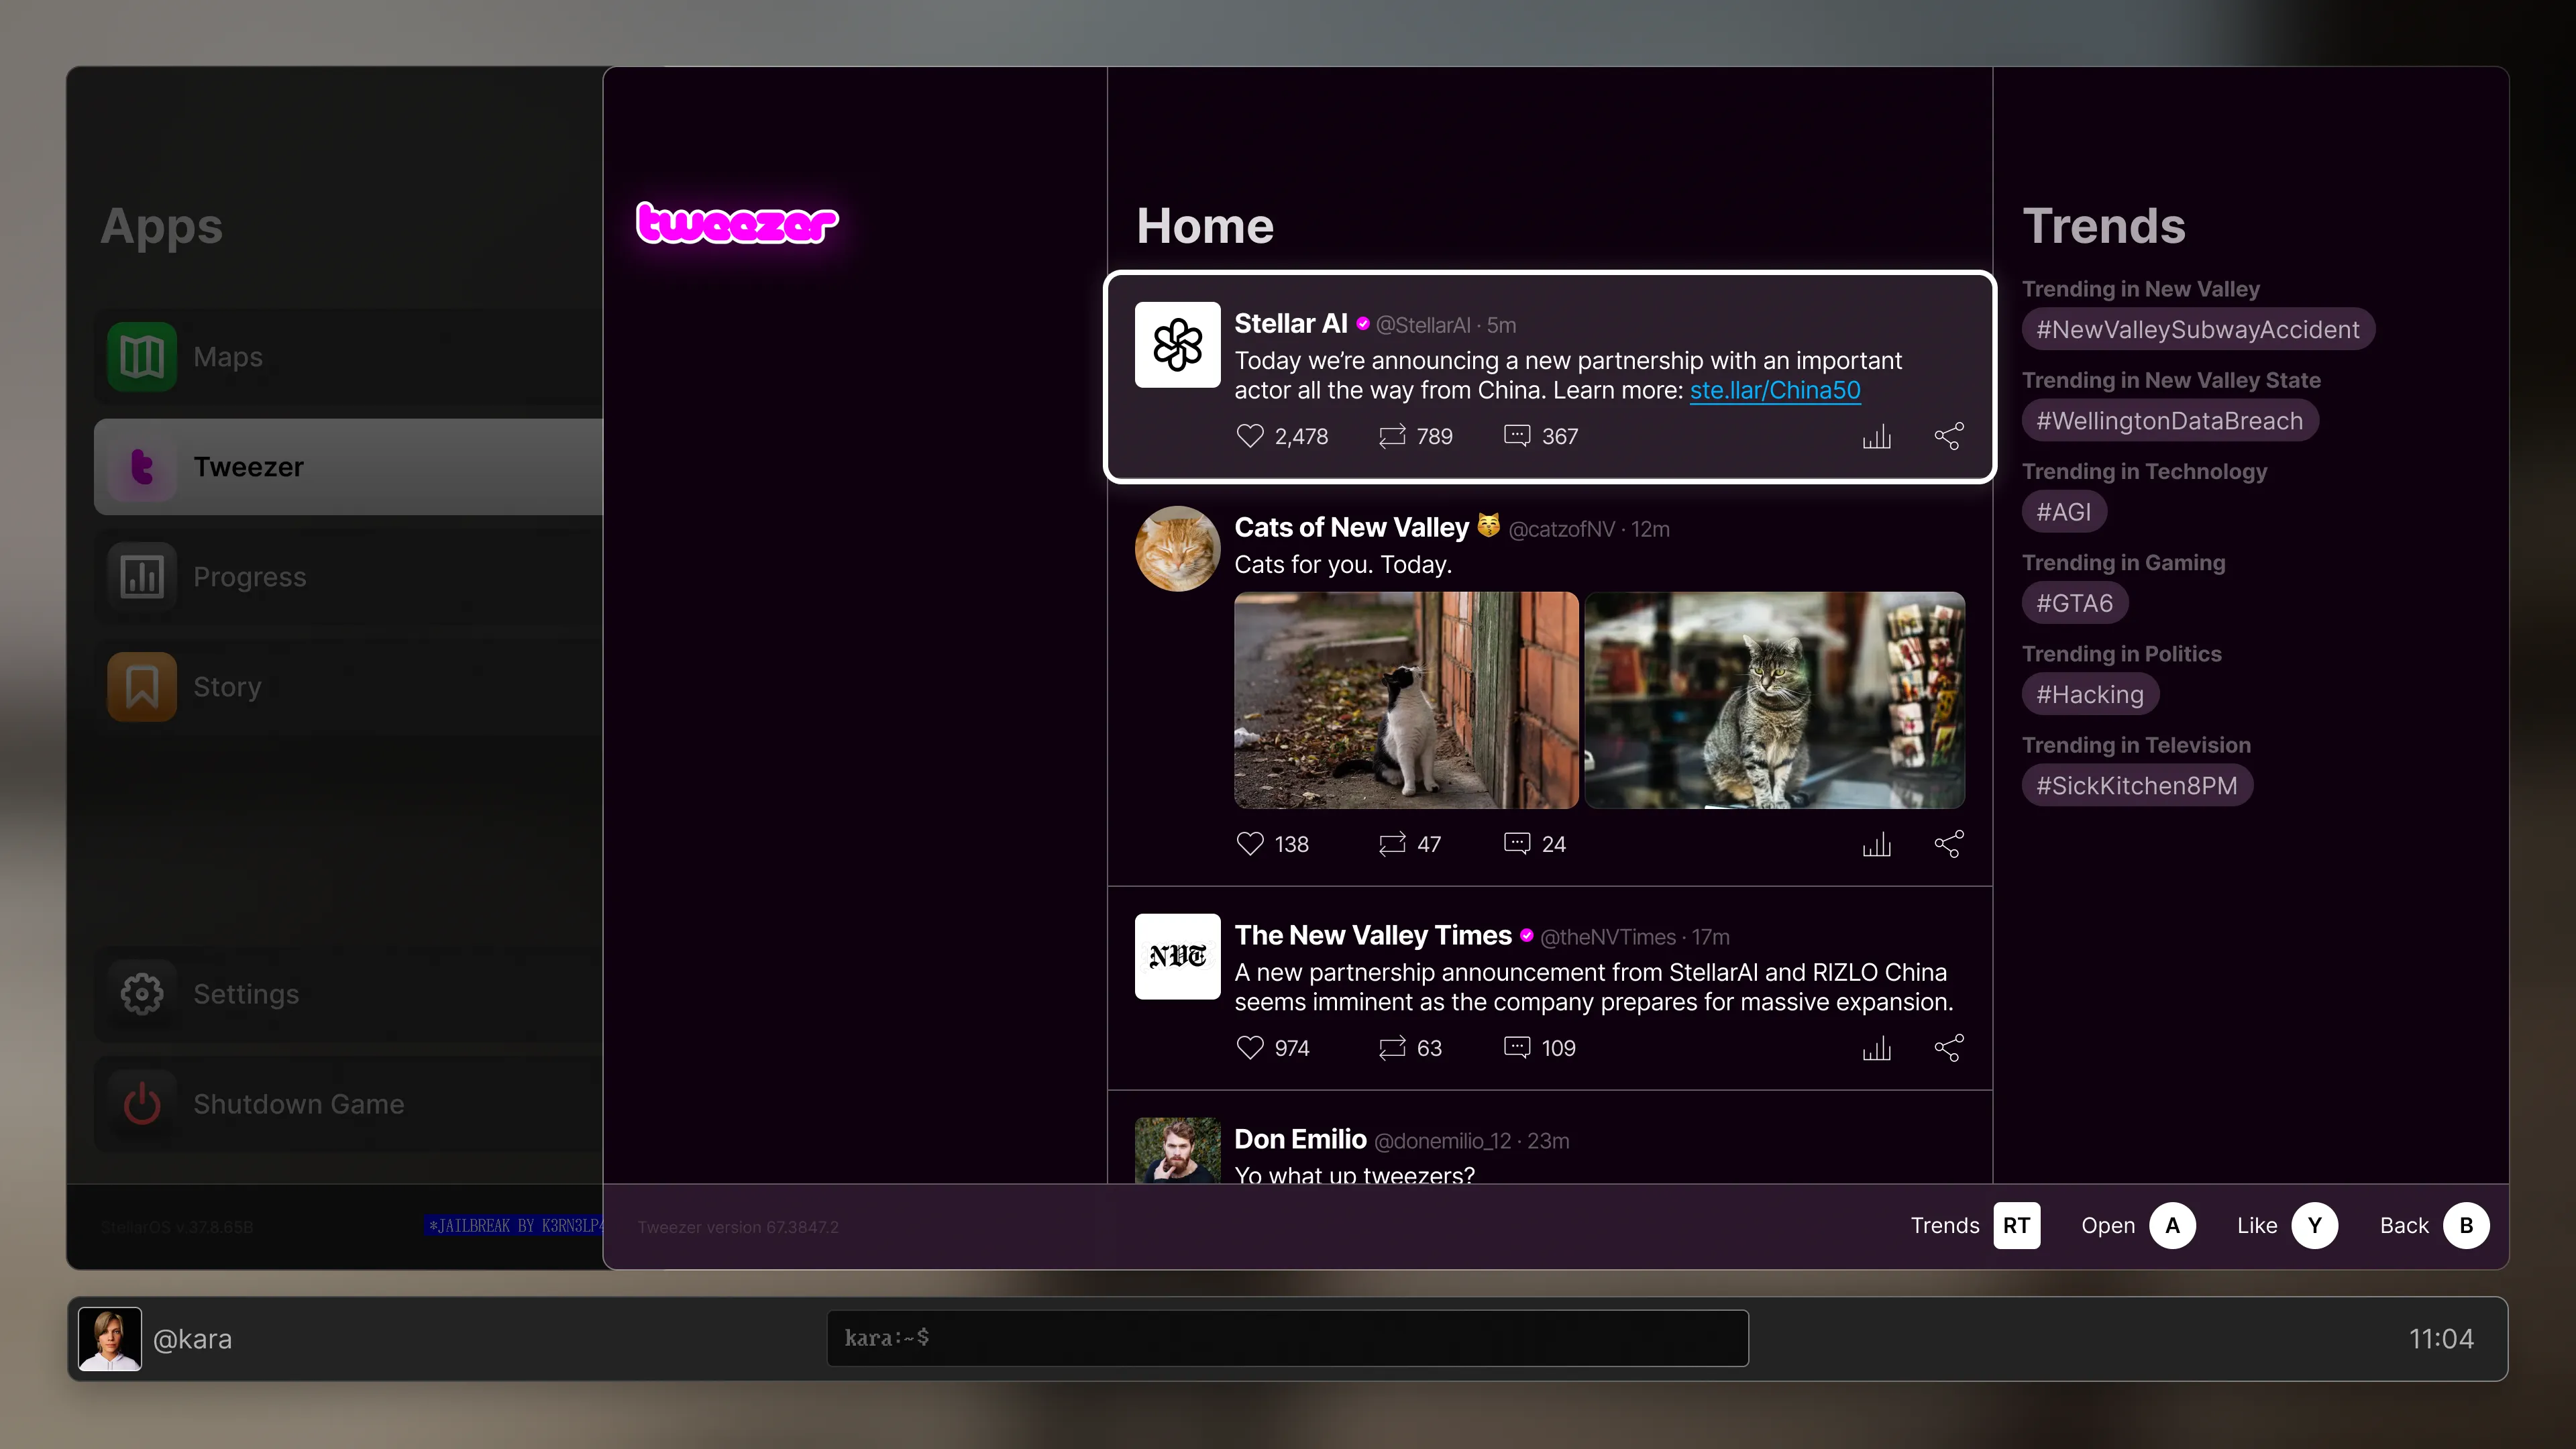The width and height of the screenshot is (2576, 1449).
Task: Click the share icon on Stellar AI post
Action: tap(1948, 436)
